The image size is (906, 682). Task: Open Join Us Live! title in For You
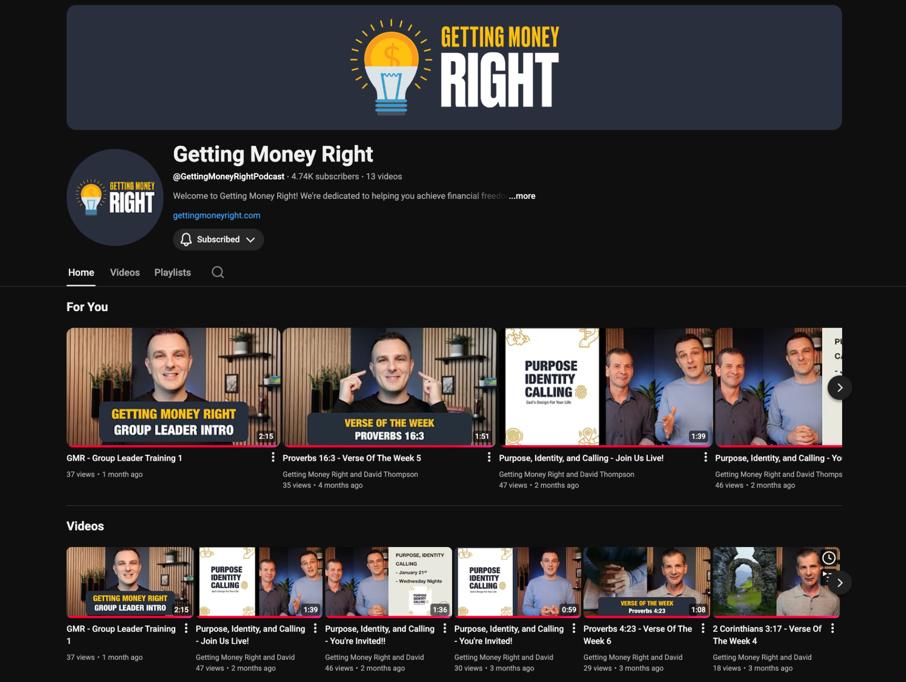581,458
